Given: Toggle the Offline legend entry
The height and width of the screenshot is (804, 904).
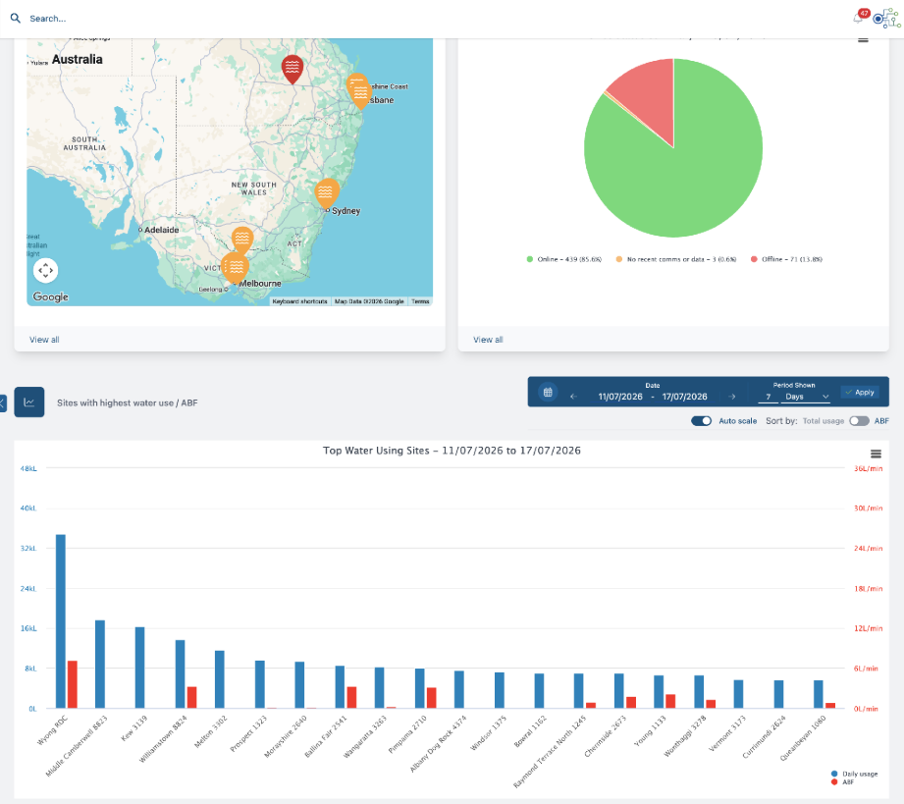Looking at the screenshot, I should click(786, 259).
